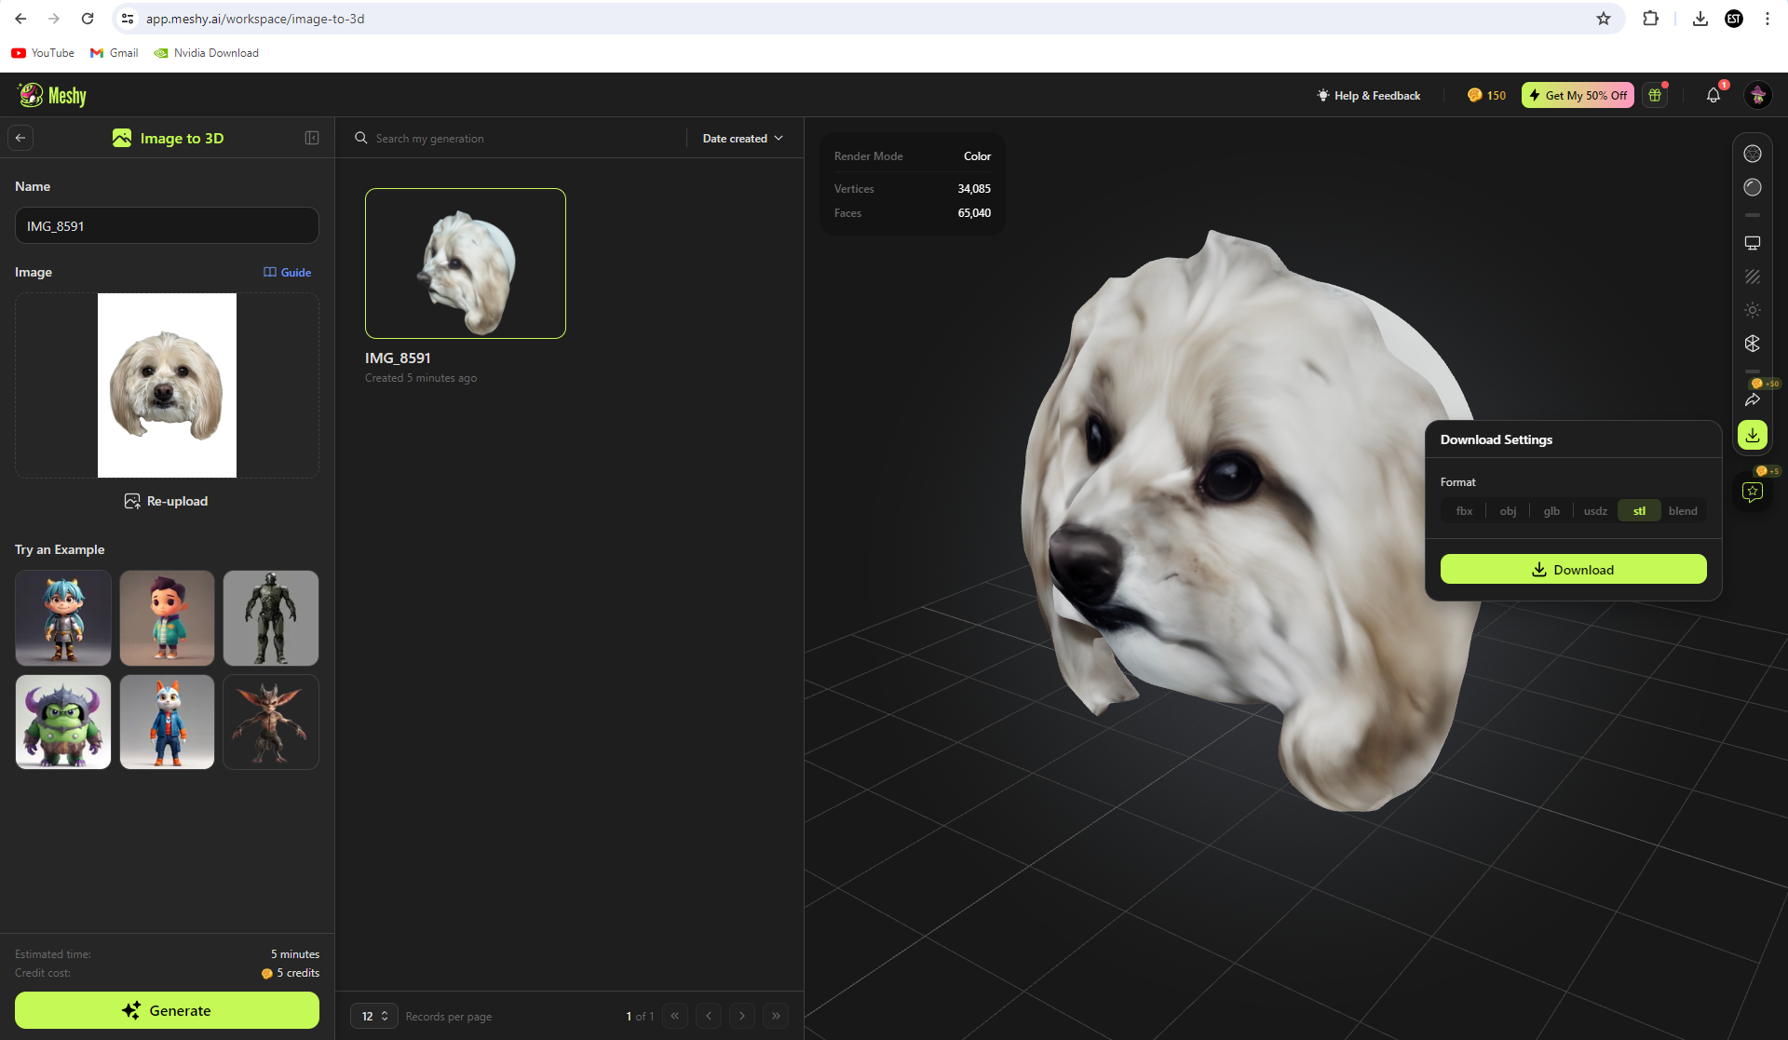This screenshot has height=1040, width=1788.
Task: Select the IMG_8591 generation thumbnail
Action: (466, 263)
